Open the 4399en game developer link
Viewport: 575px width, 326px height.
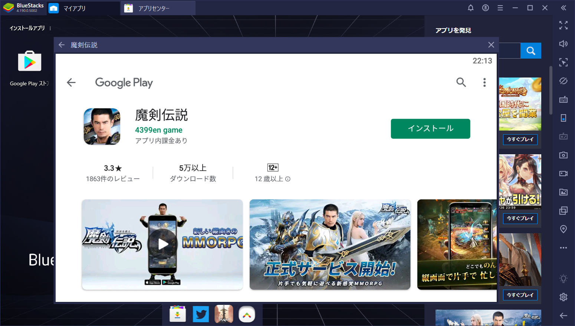[x=159, y=130]
